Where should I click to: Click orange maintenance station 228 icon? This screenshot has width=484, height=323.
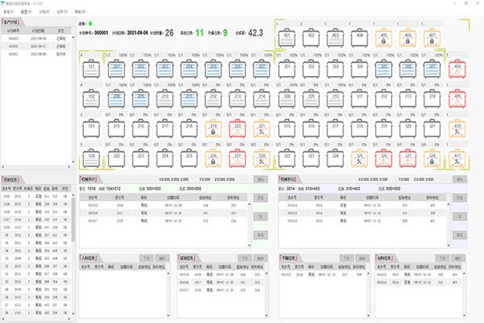pos(261,158)
